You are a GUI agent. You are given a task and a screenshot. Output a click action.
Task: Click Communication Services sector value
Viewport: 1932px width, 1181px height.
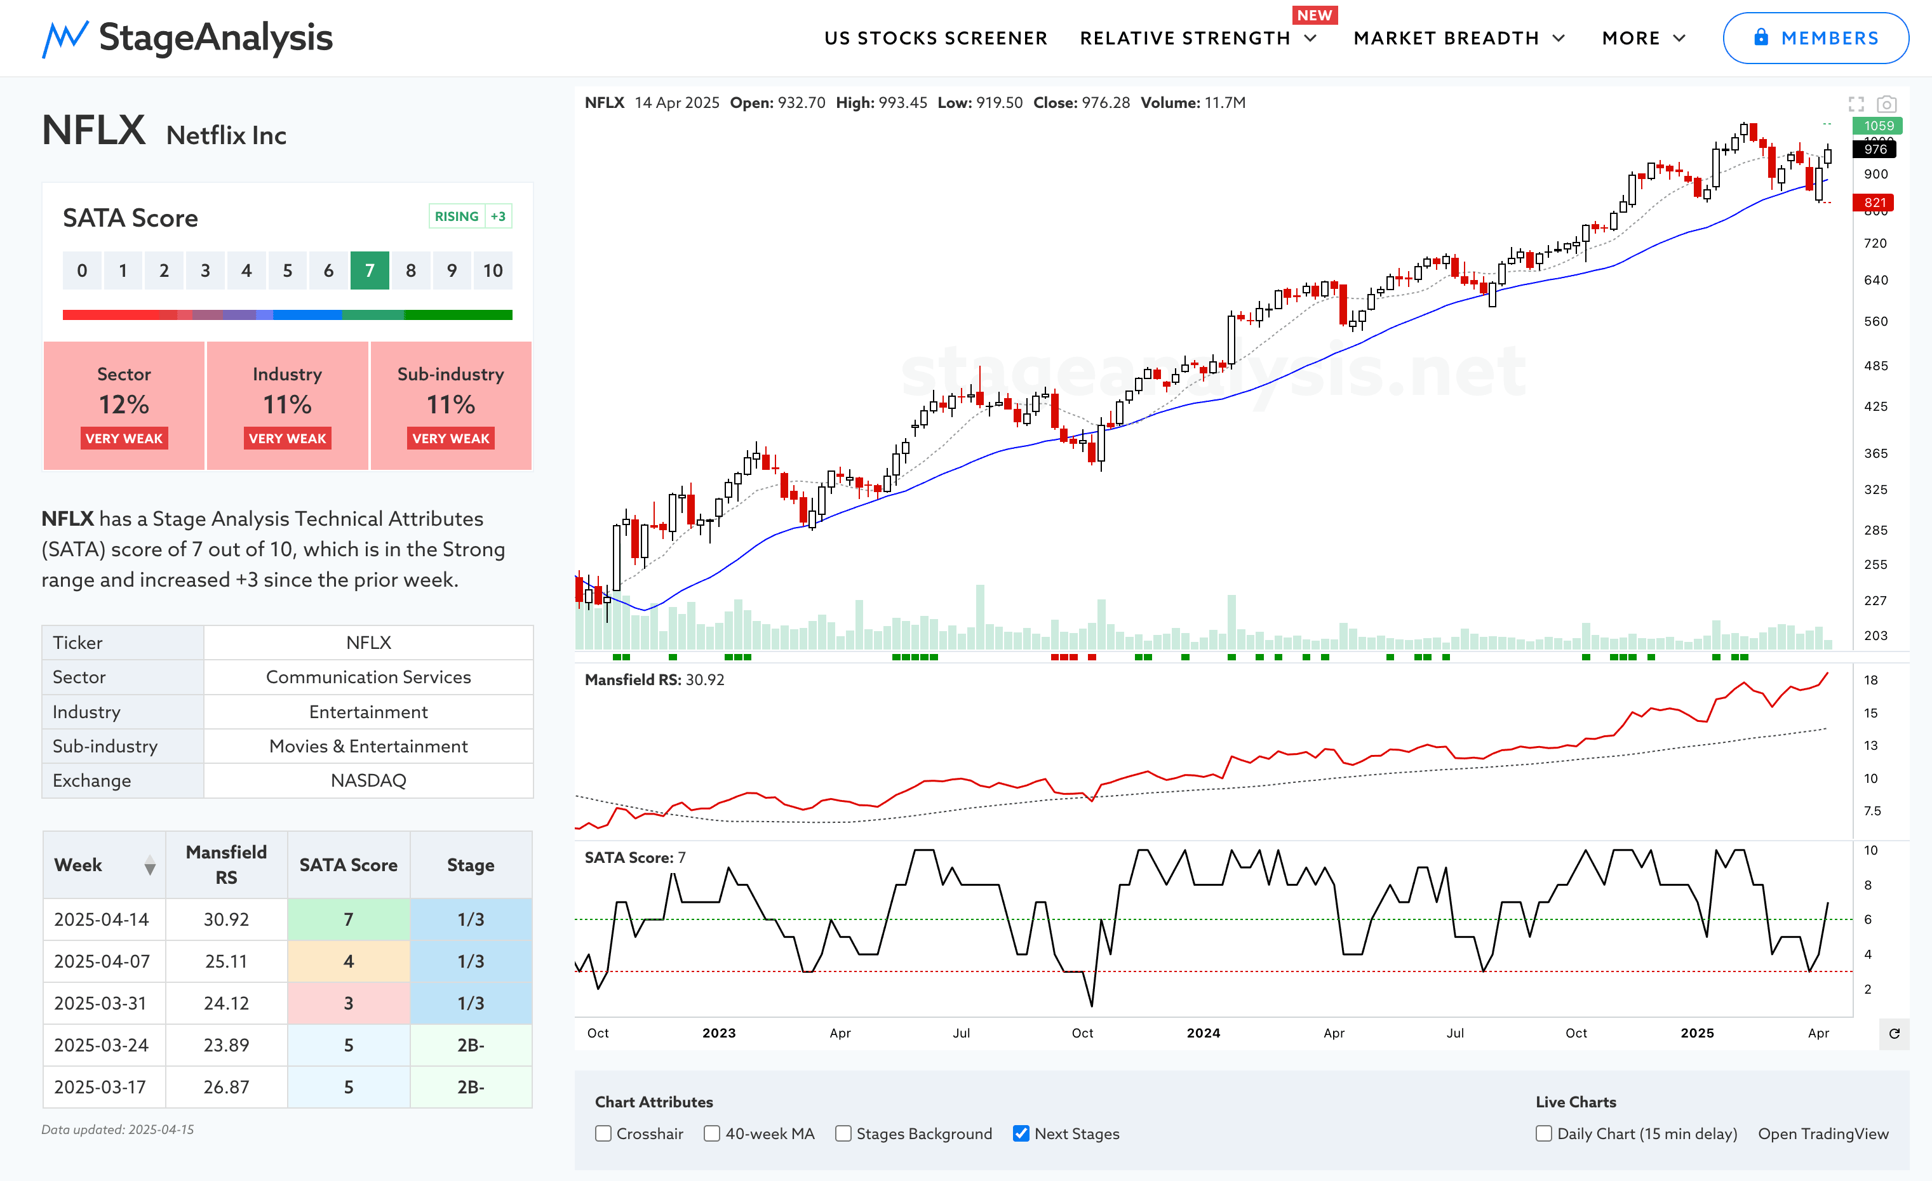(368, 677)
